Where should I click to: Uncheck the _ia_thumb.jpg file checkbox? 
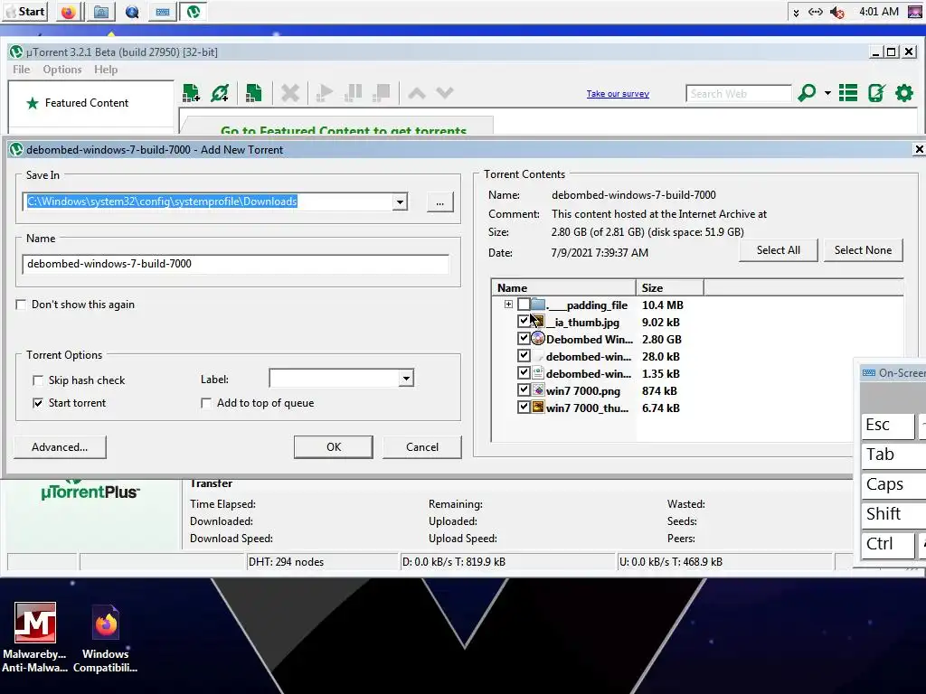[x=524, y=322]
